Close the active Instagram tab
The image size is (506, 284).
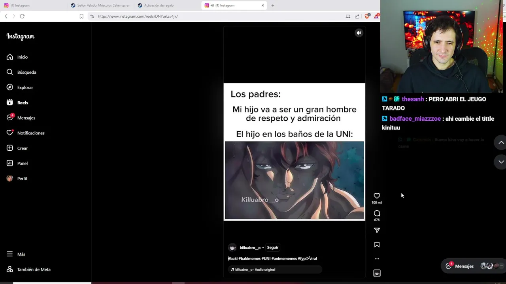[262, 6]
